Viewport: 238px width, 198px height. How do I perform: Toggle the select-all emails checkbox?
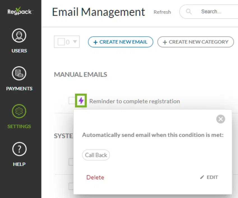tap(61, 42)
